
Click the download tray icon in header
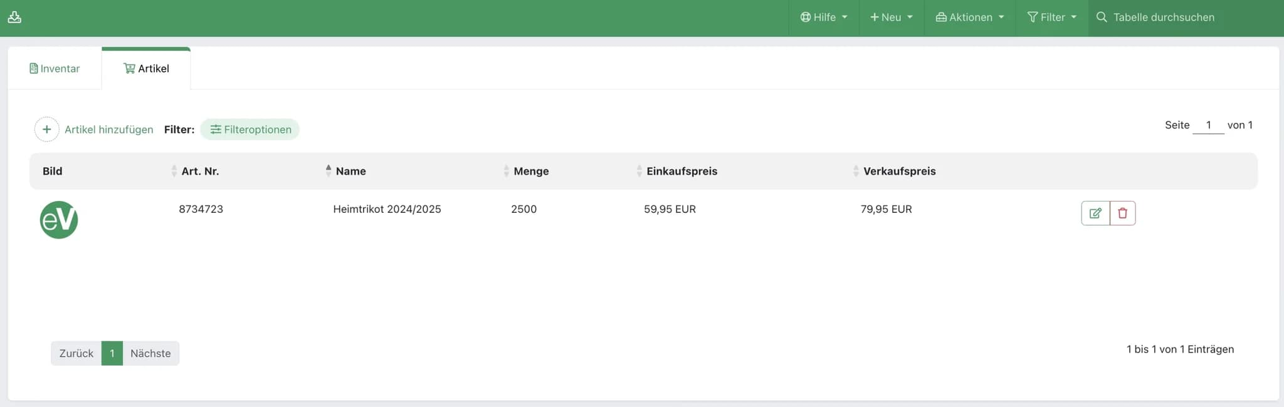click(x=14, y=17)
